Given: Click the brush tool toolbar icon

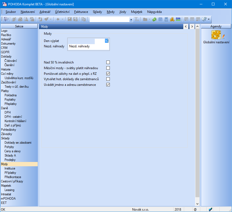Looking at the screenshot, I should pos(46,19).
